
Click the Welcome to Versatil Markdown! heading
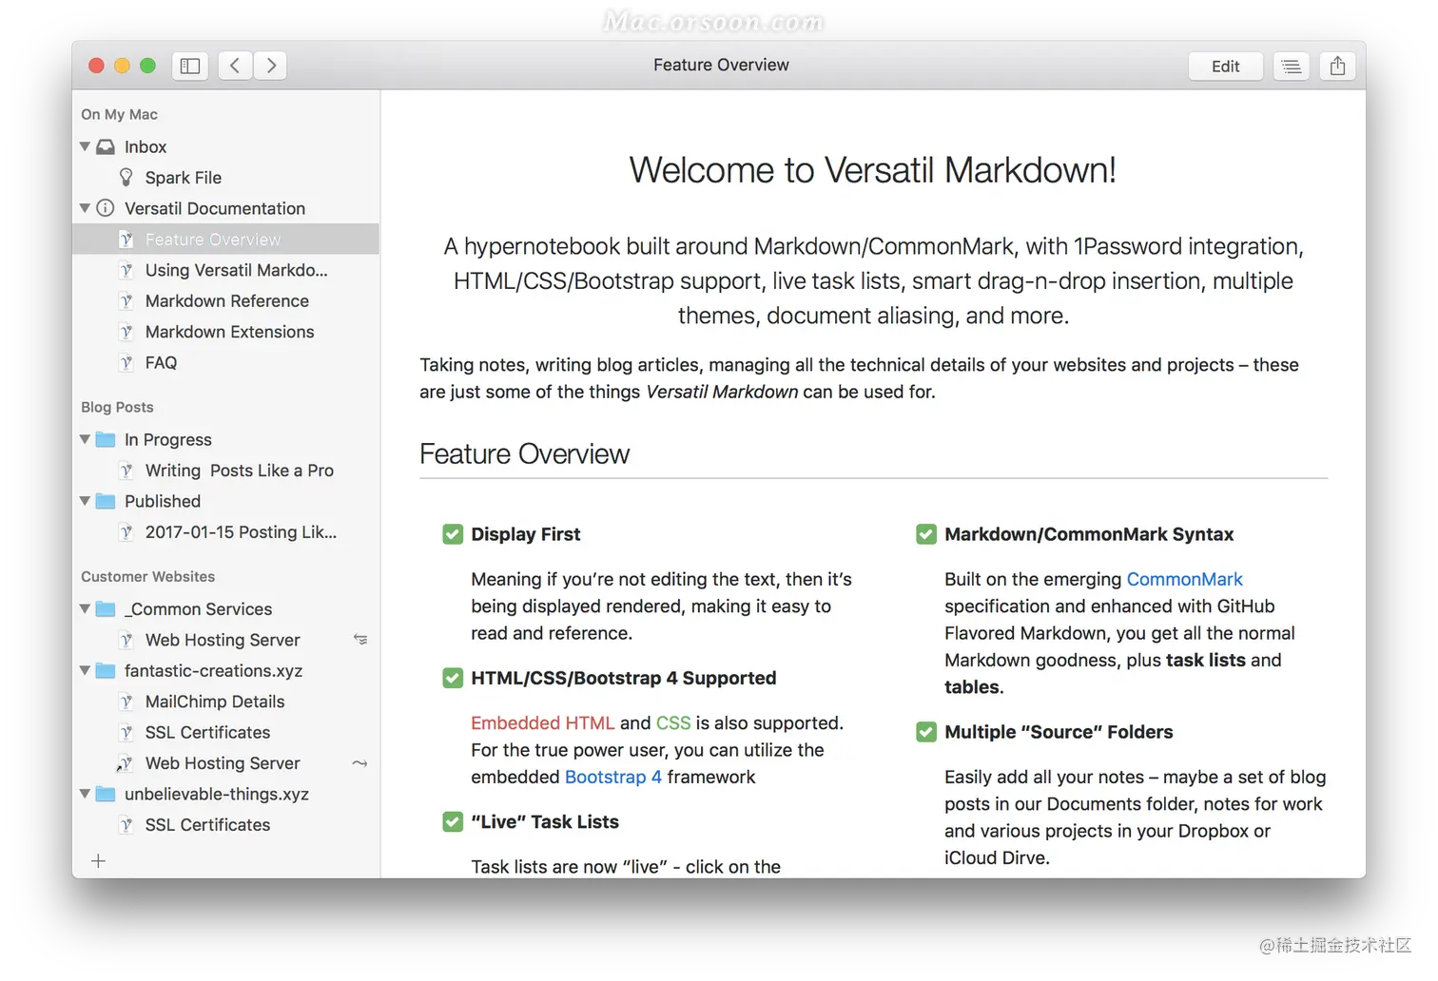[x=872, y=170]
